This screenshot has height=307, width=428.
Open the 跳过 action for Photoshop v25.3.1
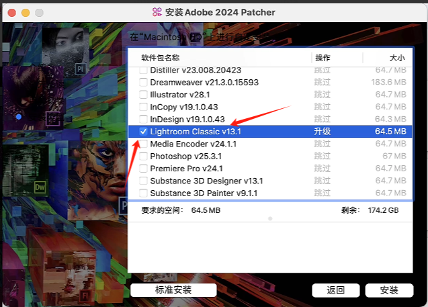point(322,156)
